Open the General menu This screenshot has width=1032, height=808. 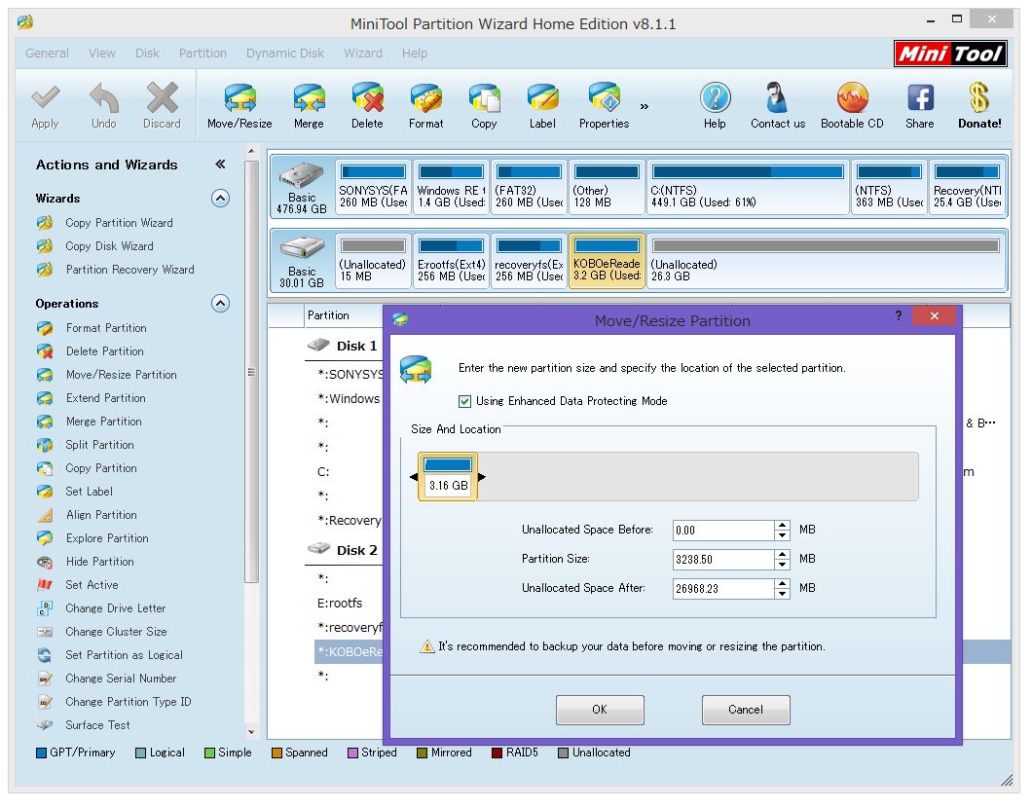point(47,54)
